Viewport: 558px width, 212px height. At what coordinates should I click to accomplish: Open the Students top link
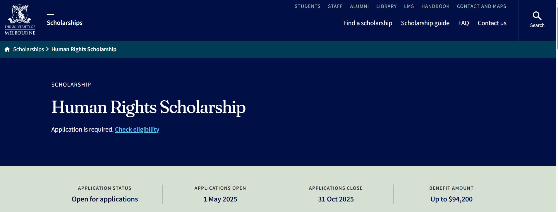point(308,6)
